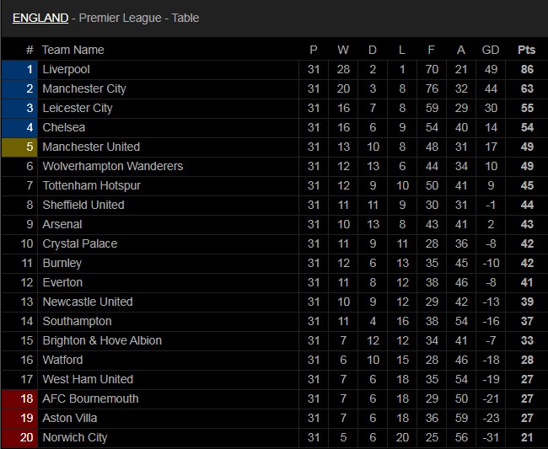Open Sheffield United team row
The width and height of the screenshot is (548, 449).
click(x=274, y=205)
